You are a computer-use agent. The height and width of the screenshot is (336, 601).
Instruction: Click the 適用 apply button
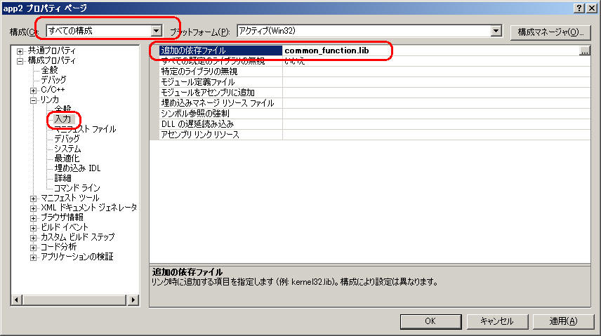[563, 321]
